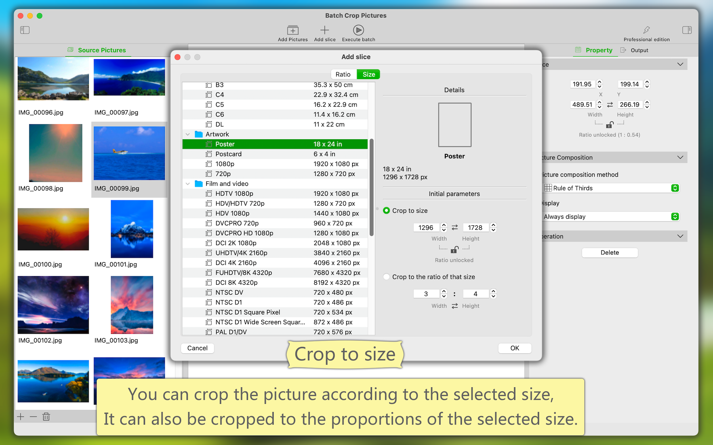
Task: Click the Y stepper at 199.14
Action: pos(647,84)
